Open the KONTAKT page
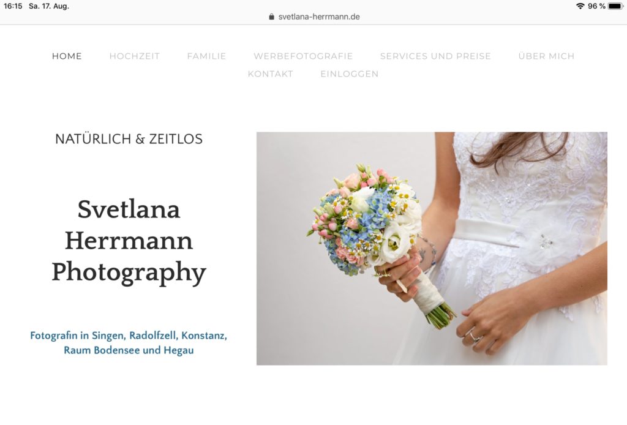Viewport: 627px width, 425px height. pyautogui.click(x=270, y=74)
